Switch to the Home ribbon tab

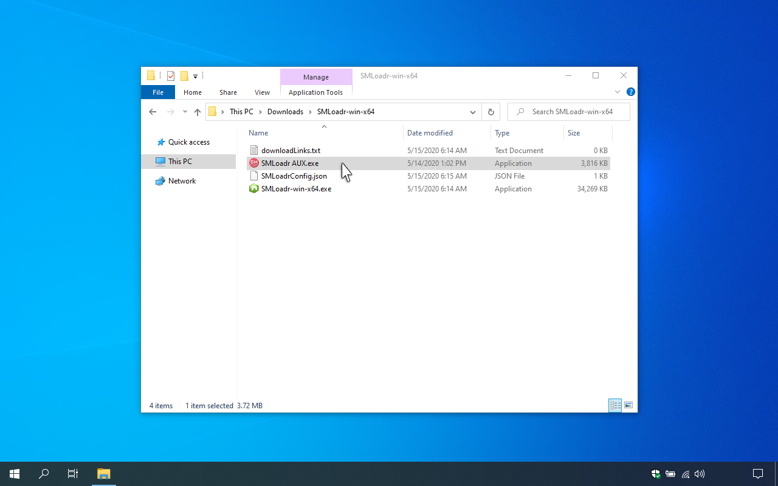click(193, 92)
